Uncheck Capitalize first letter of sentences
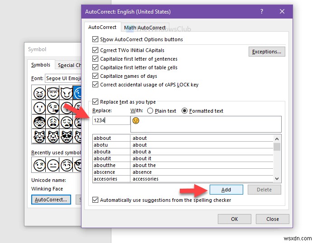The width and height of the screenshot is (317, 243). (95, 59)
